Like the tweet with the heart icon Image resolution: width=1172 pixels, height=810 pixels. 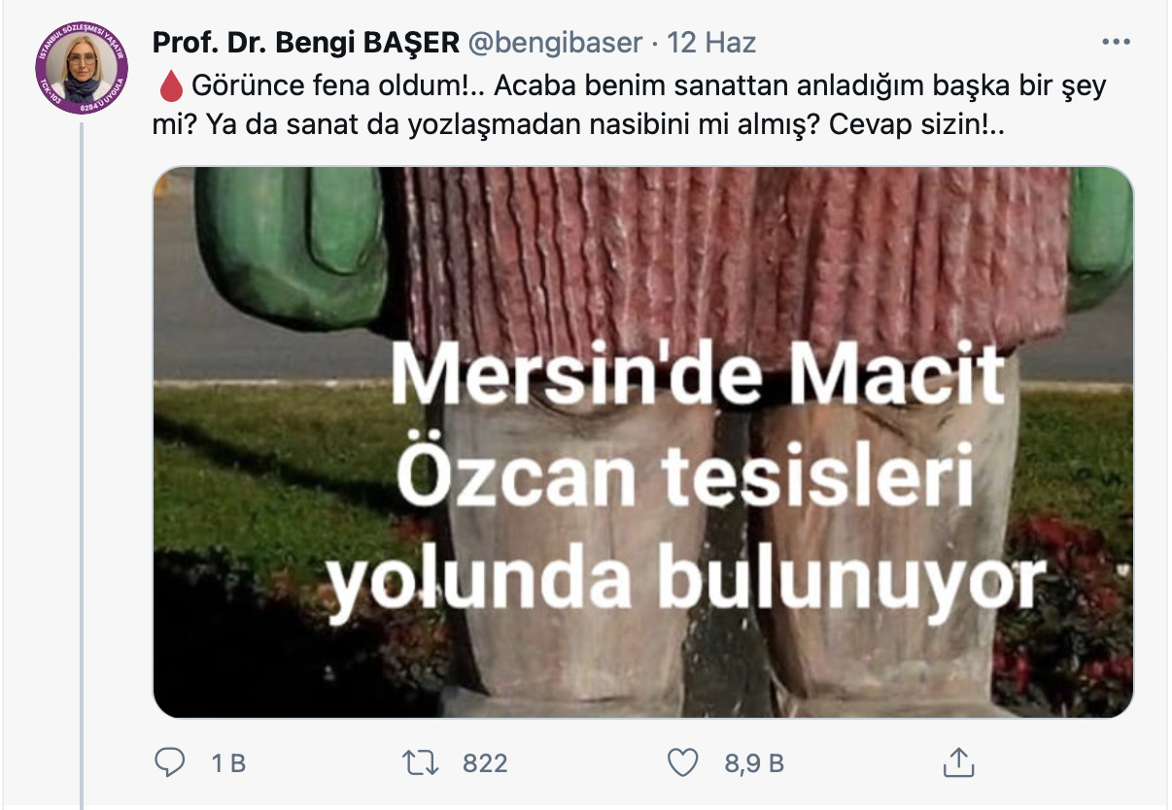tap(683, 763)
